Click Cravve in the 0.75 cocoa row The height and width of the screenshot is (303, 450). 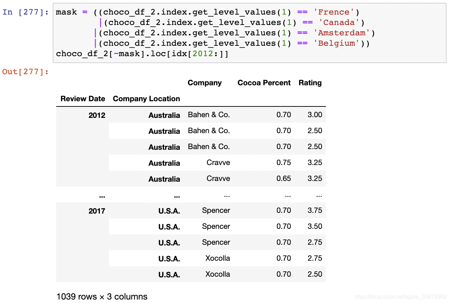[218, 163]
